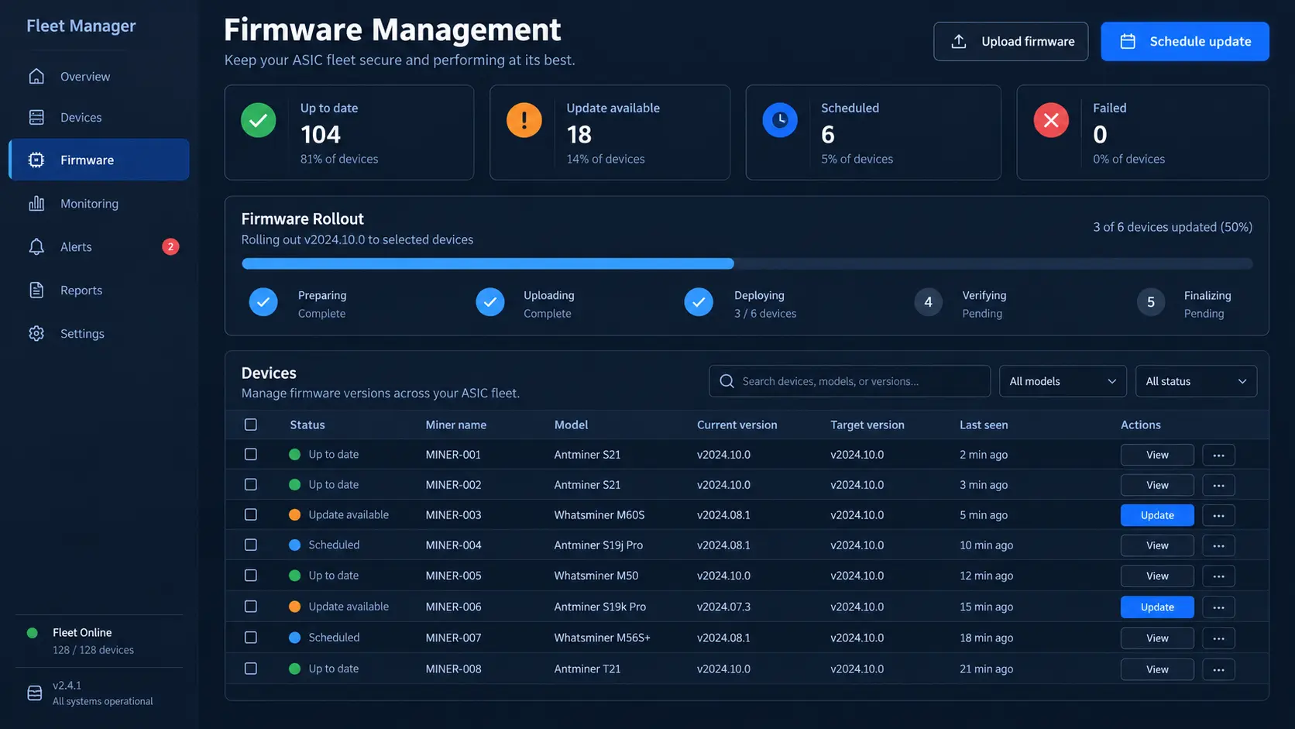Screen dimensions: 1295x729
Task: Click Update for MINER-003
Action: pyautogui.click(x=1157, y=515)
